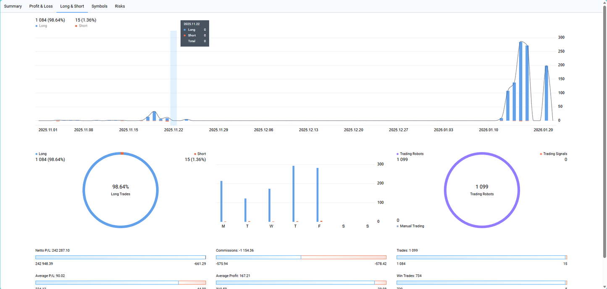Click the center of the Long Trades donut
The width and height of the screenshot is (607, 289).
pyautogui.click(x=121, y=190)
